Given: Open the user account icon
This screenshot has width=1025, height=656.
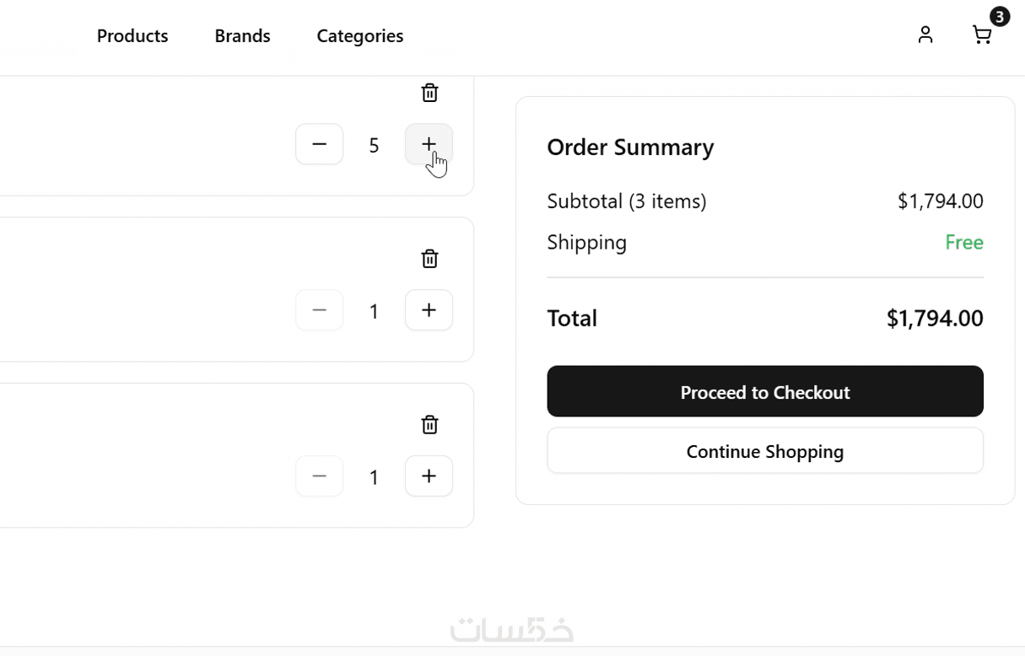Looking at the screenshot, I should (925, 35).
